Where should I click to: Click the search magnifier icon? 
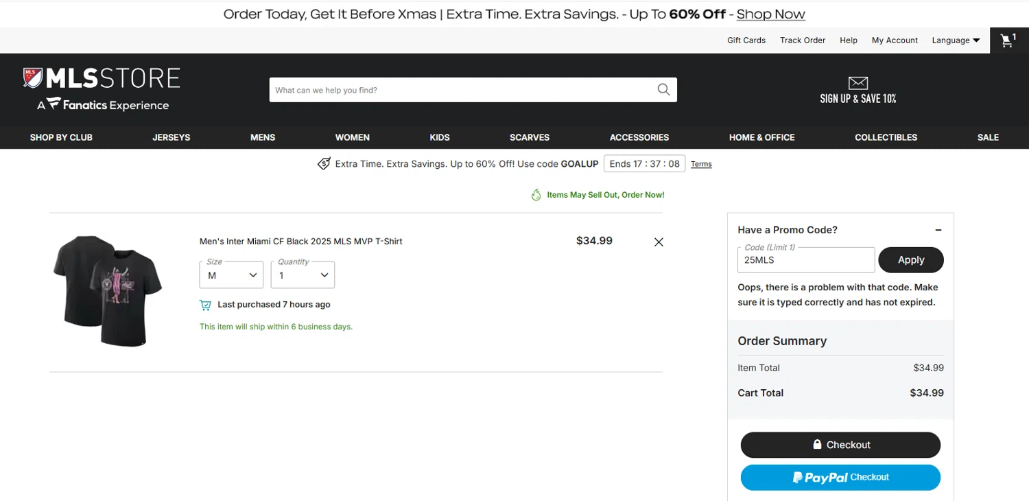pyautogui.click(x=663, y=90)
